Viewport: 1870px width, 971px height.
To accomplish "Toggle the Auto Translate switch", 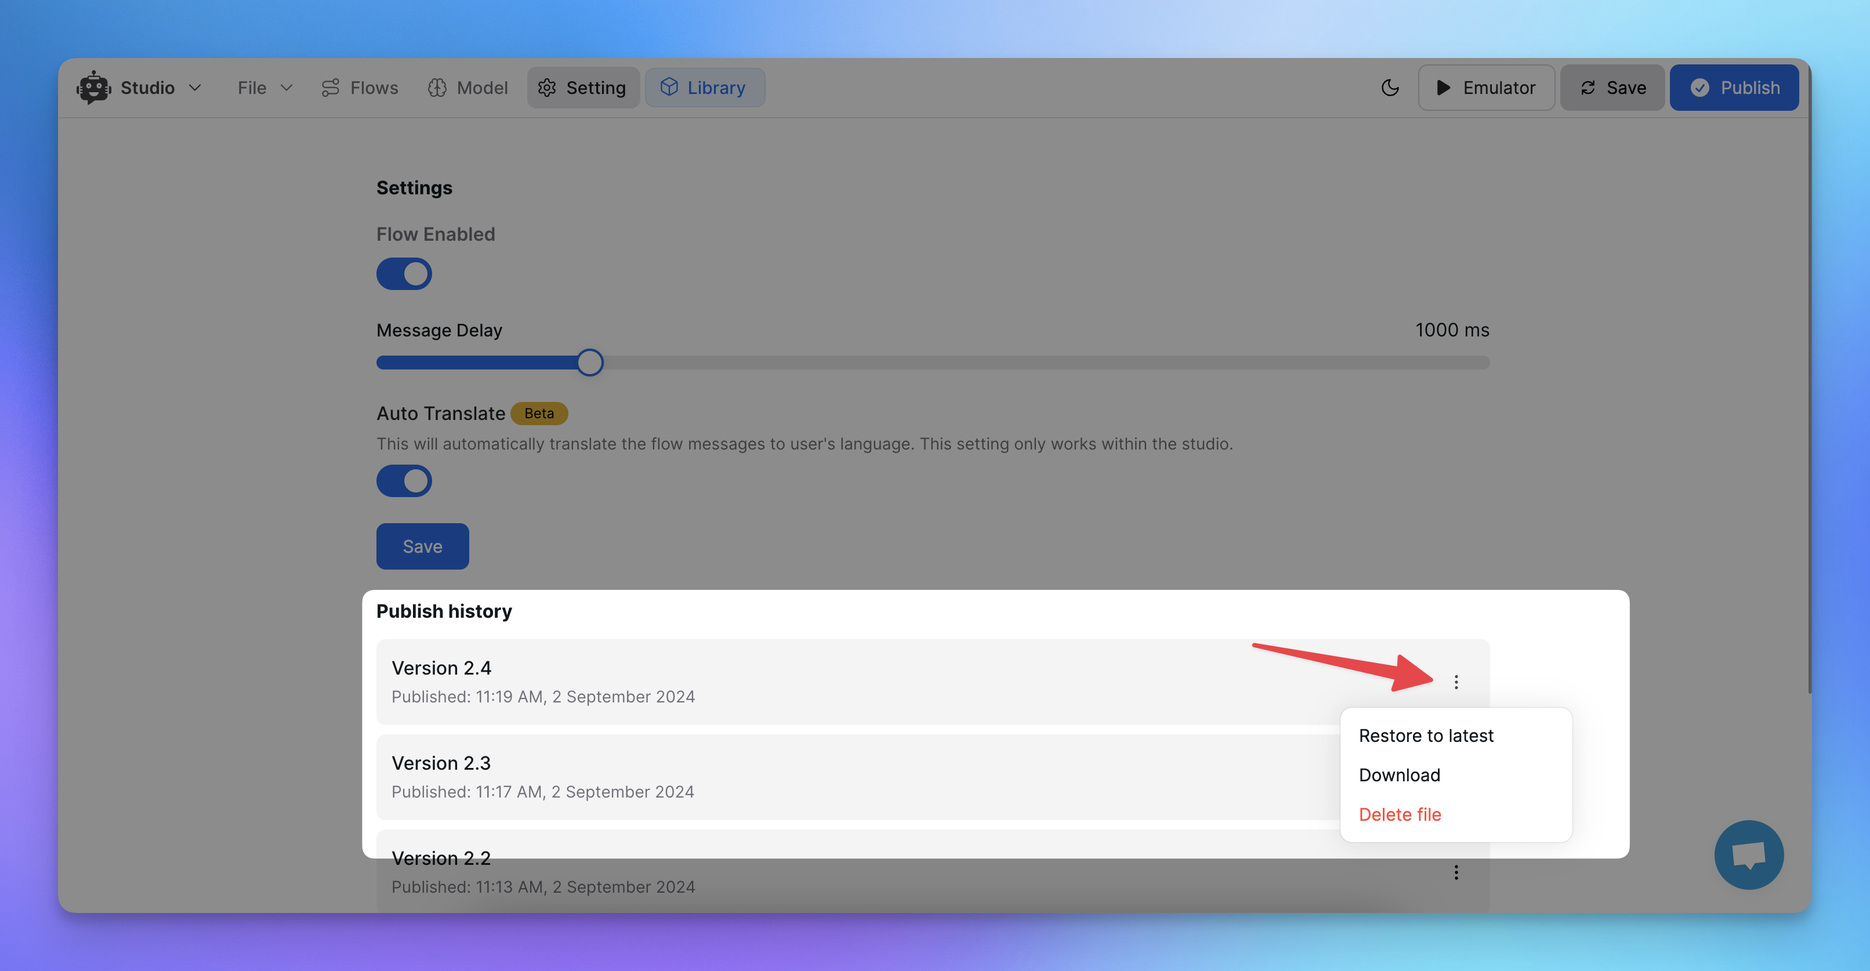I will [404, 481].
